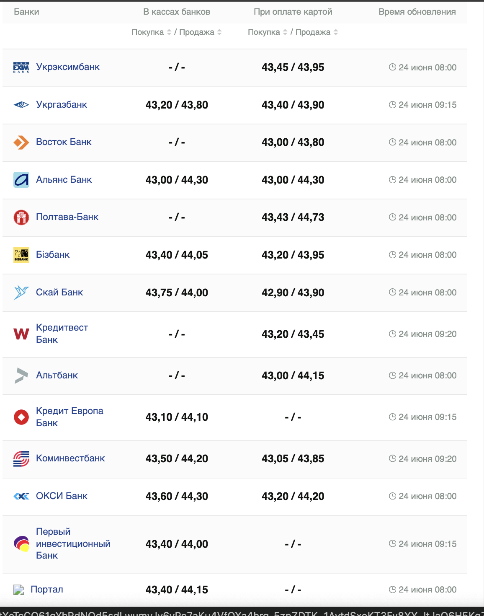Click the Кредитвест Банк red W logo
The width and height of the screenshot is (484, 616).
21,334
